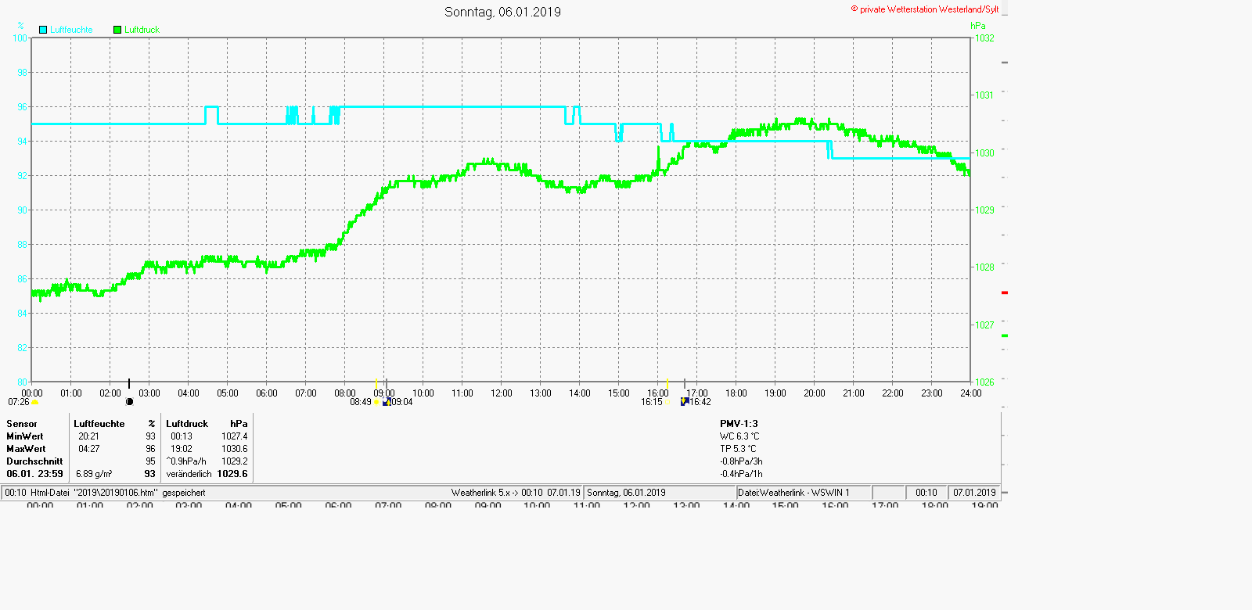This screenshot has width=1252, height=610.
Task: Click the pressure maximum time 19:02
Action: coord(182,449)
